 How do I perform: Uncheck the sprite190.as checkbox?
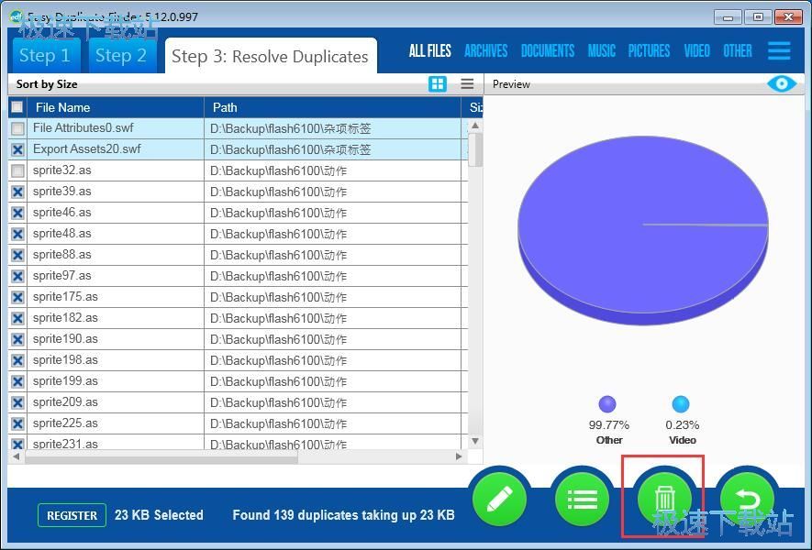coord(17,339)
